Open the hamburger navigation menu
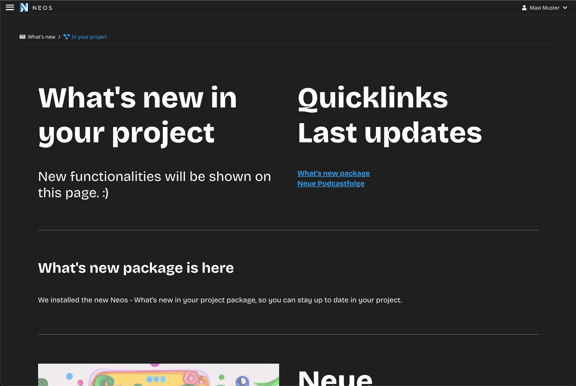The width and height of the screenshot is (576, 386). [10, 8]
